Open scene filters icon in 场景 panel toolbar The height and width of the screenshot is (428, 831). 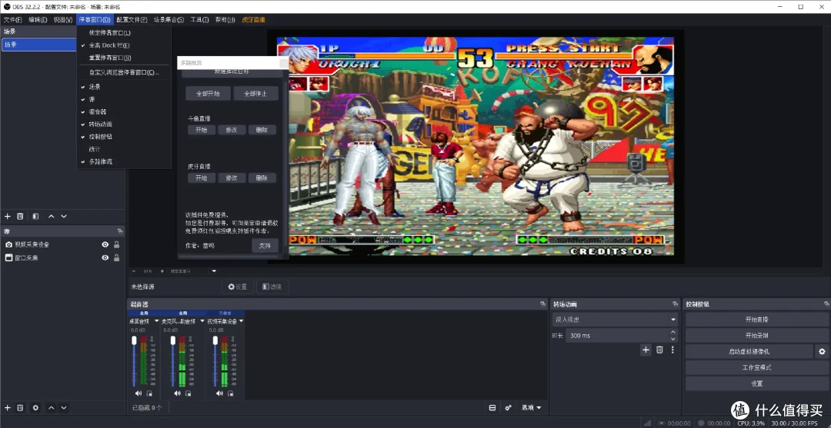coord(35,217)
